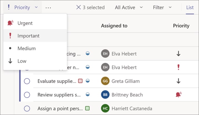The height and width of the screenshot is (115, 199).
Task: Open the Filter dropdown
Action: pos(162,7)
